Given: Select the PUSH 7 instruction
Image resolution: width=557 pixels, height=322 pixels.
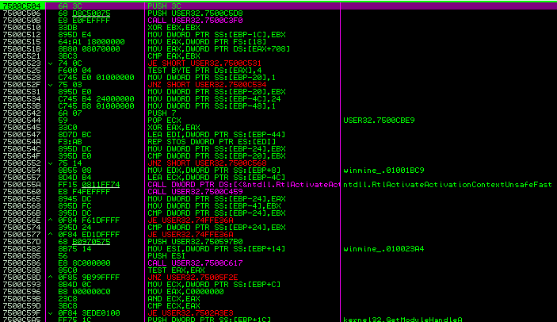Looking at the screenshot, I should point(162,113).
